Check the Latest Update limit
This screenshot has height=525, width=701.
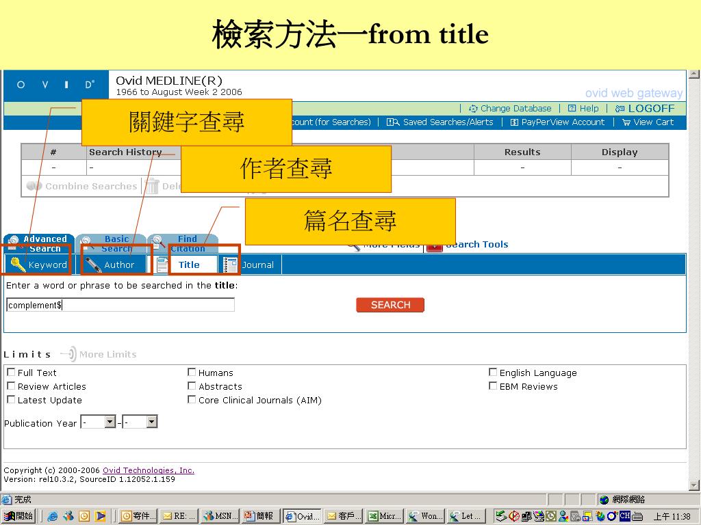click(11, 399)
